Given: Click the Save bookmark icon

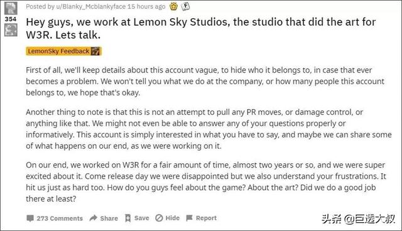Looking at the screenshot, I should pos(128,218).
